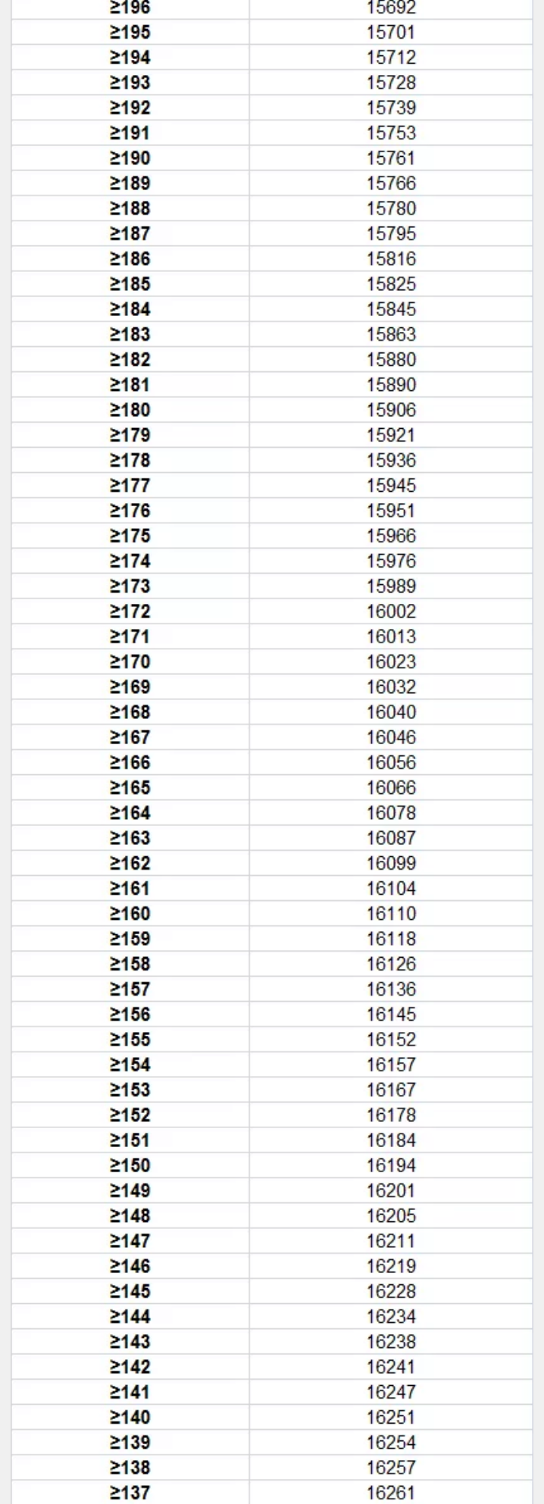Click the ≥150 score cell
The image size is (544, 1504).
[130, 1165]
